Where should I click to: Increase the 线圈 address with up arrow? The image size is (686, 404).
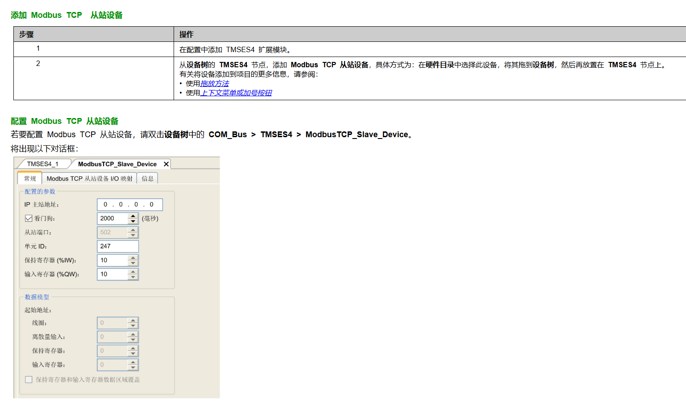pyautogui.click(x=133, y=320)
